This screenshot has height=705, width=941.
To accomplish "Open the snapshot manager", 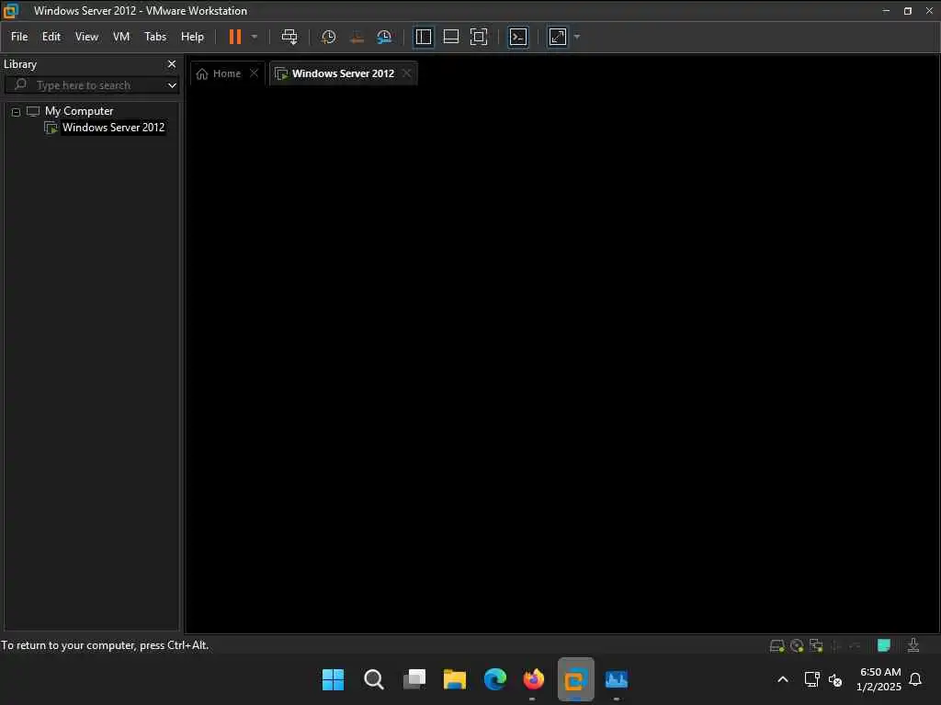I will [384, 37].
